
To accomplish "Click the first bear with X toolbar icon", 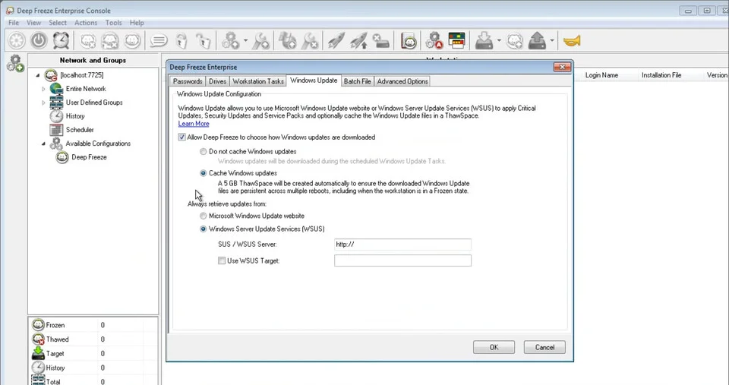I will point(88,41).
